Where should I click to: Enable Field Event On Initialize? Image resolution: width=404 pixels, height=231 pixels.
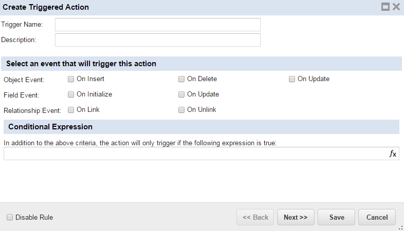pos(71,94)
